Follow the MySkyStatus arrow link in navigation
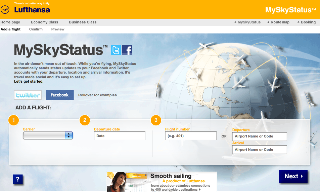320x192 pixels. [x=247, y=22]
